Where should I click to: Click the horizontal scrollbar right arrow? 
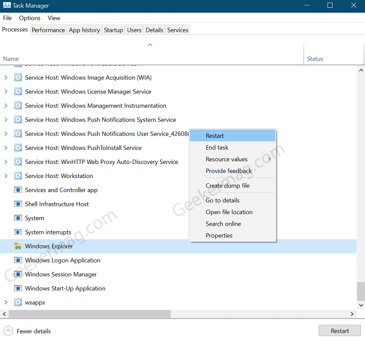pos(352,314)
